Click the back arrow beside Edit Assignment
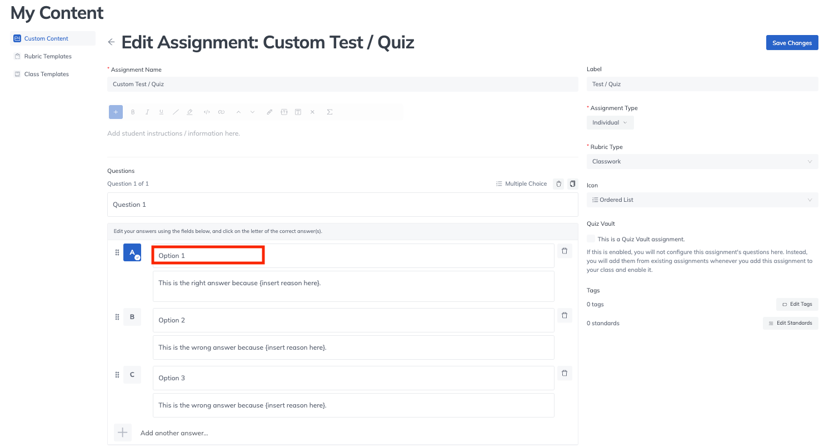 pos(111,42)
